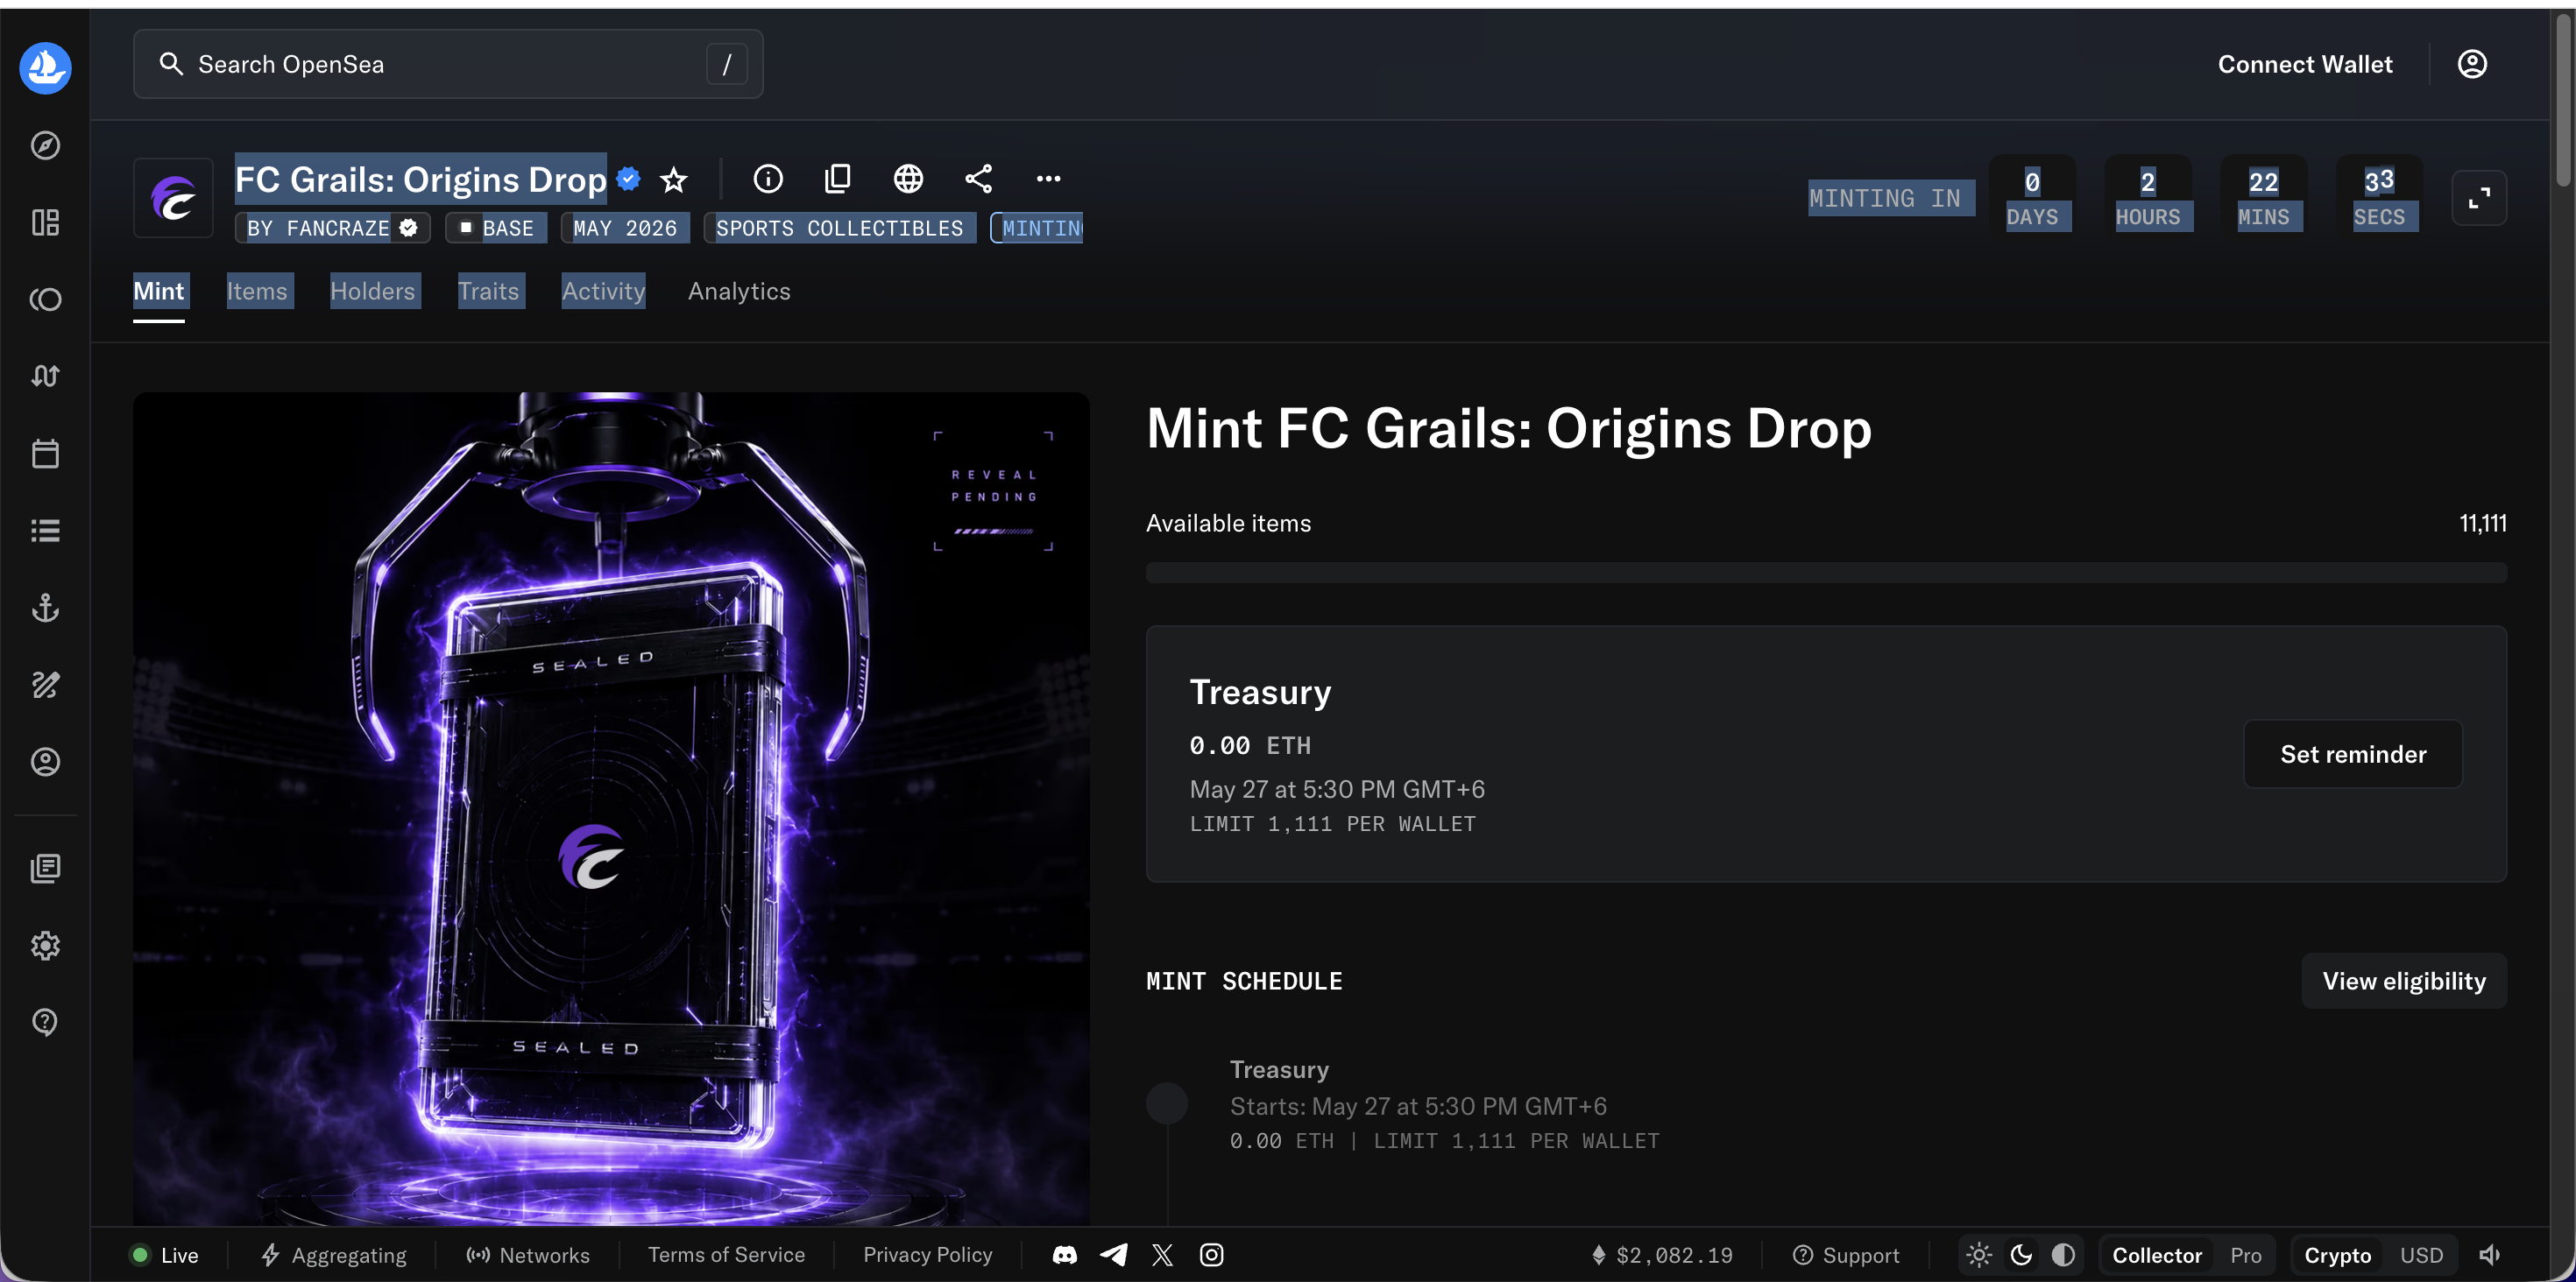Open the more options ellipsis menu

pyautogui.click(x=1048, y=179)
